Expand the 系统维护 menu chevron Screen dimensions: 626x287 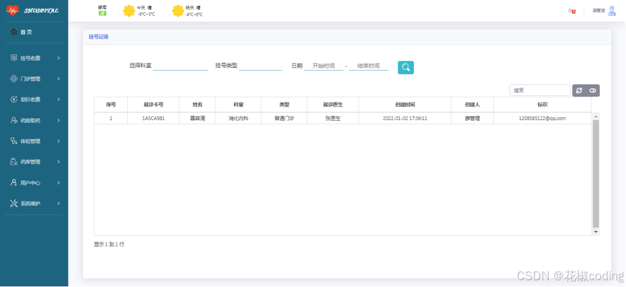[x=59, y=204]
